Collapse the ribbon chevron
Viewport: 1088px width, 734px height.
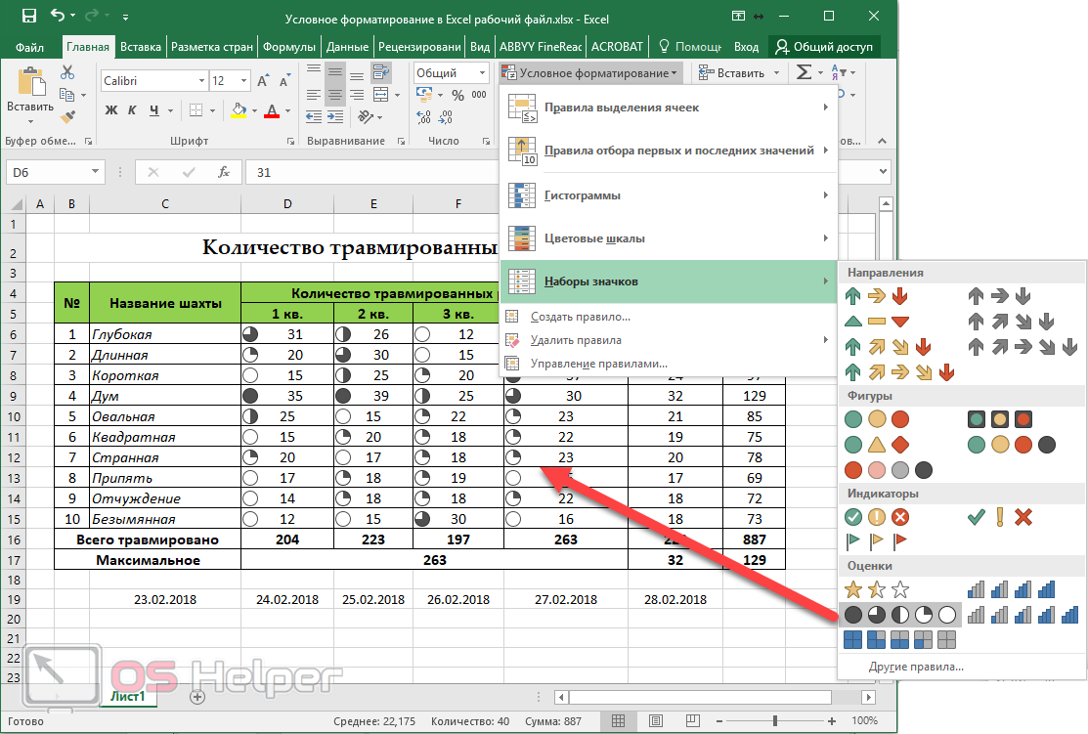click(882, 141)
